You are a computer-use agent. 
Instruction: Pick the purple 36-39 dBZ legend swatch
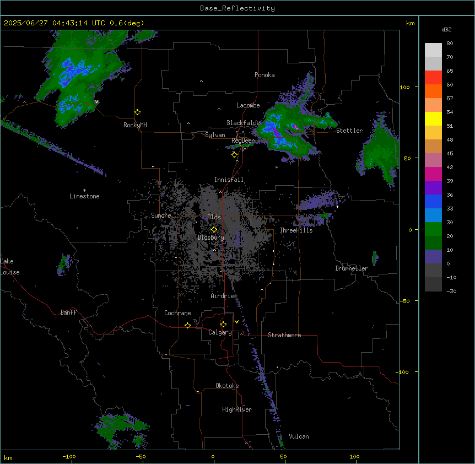(x=433, y=188)
